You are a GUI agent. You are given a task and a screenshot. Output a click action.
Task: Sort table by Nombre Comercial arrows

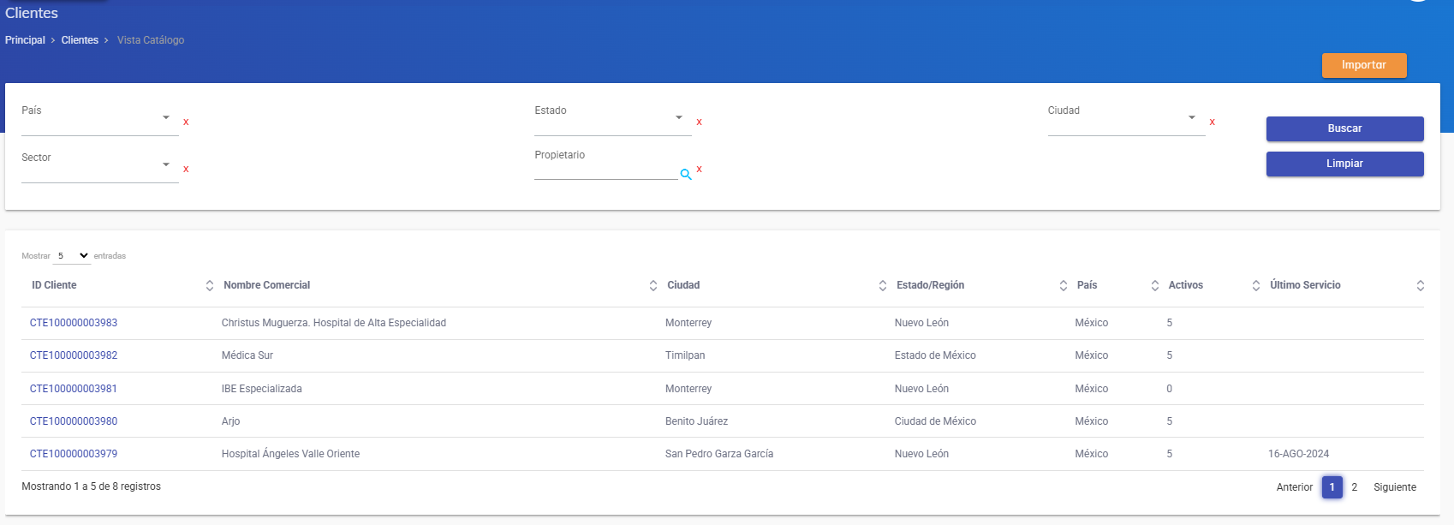[x=653, y=285]
